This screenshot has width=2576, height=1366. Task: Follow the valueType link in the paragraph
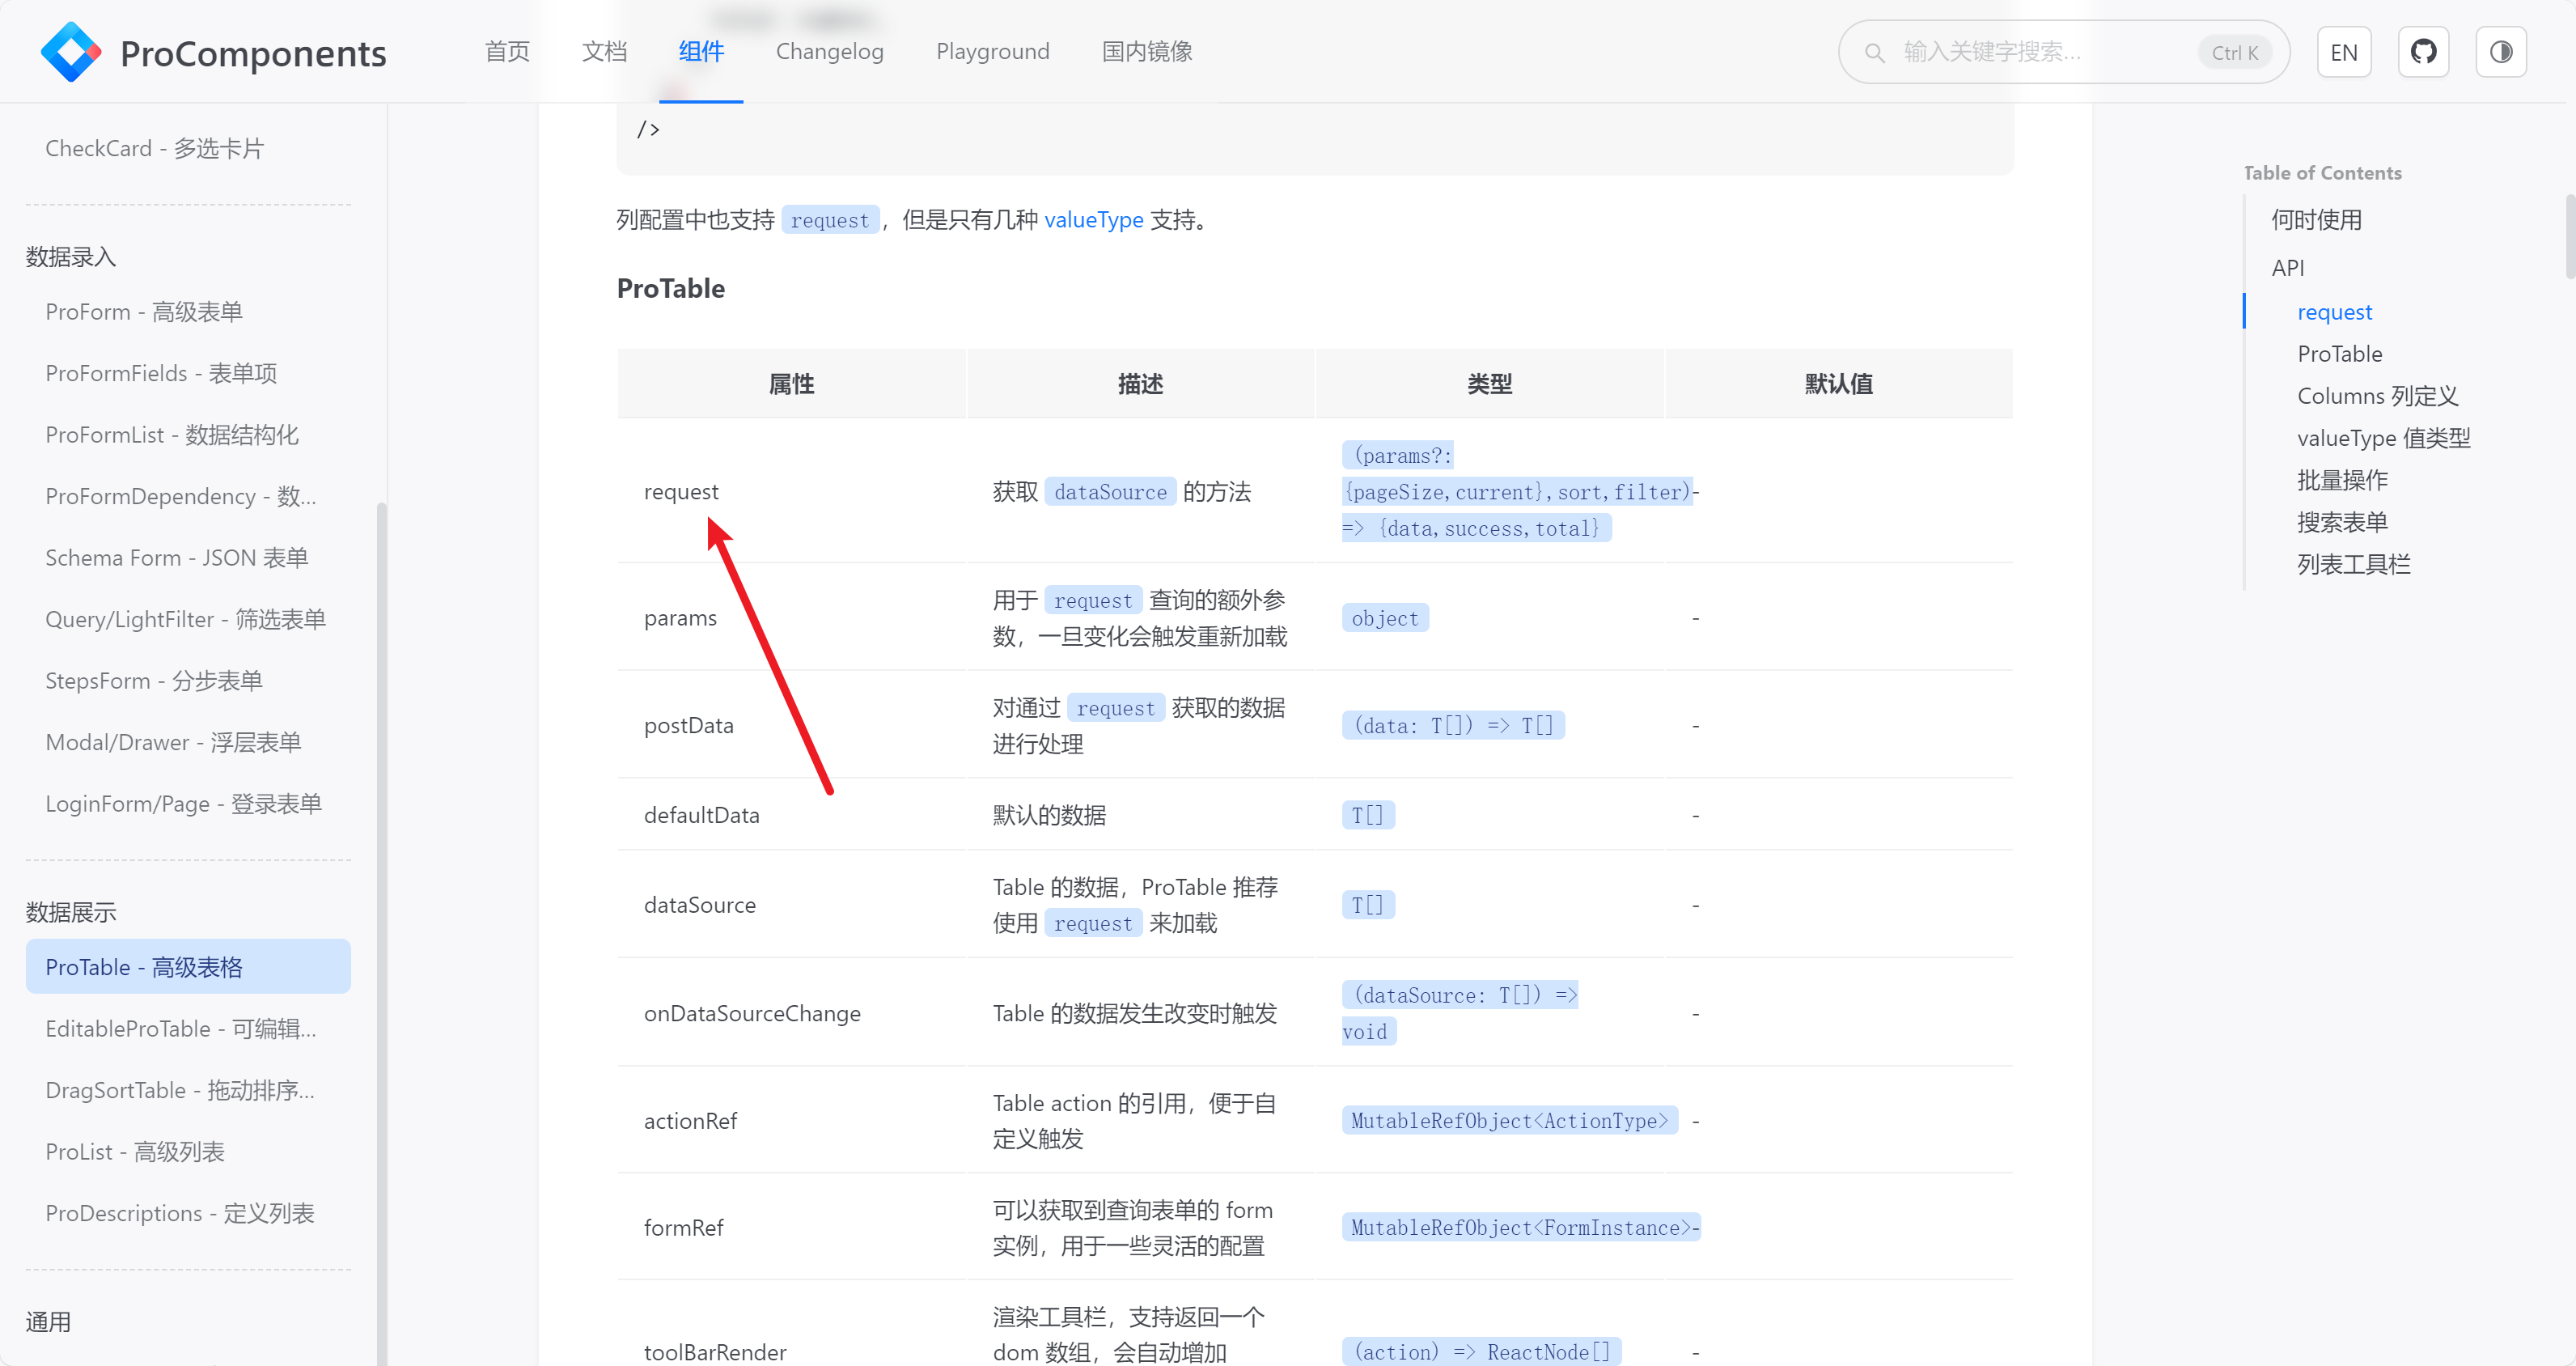[1094, 220]
